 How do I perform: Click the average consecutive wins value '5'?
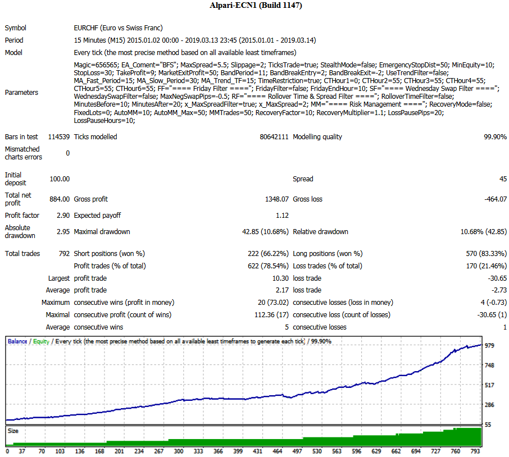click(x=287, y=327)
